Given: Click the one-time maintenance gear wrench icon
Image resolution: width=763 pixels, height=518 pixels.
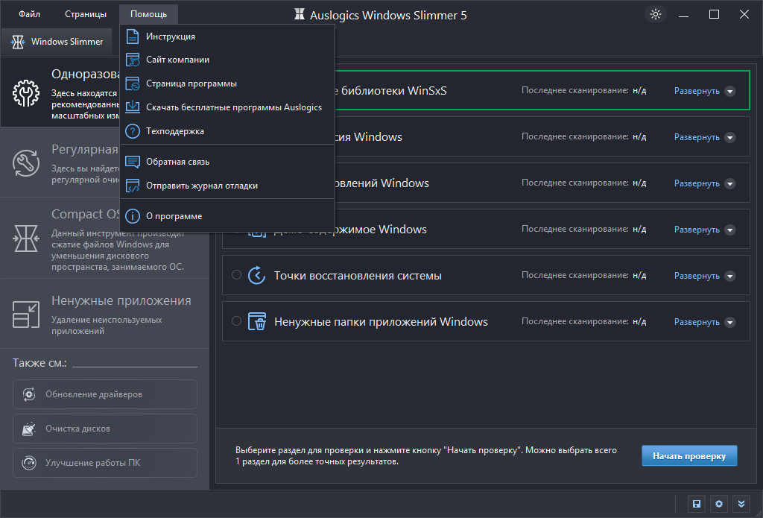Looking at the screenshot, I should [x=26, y=93].
